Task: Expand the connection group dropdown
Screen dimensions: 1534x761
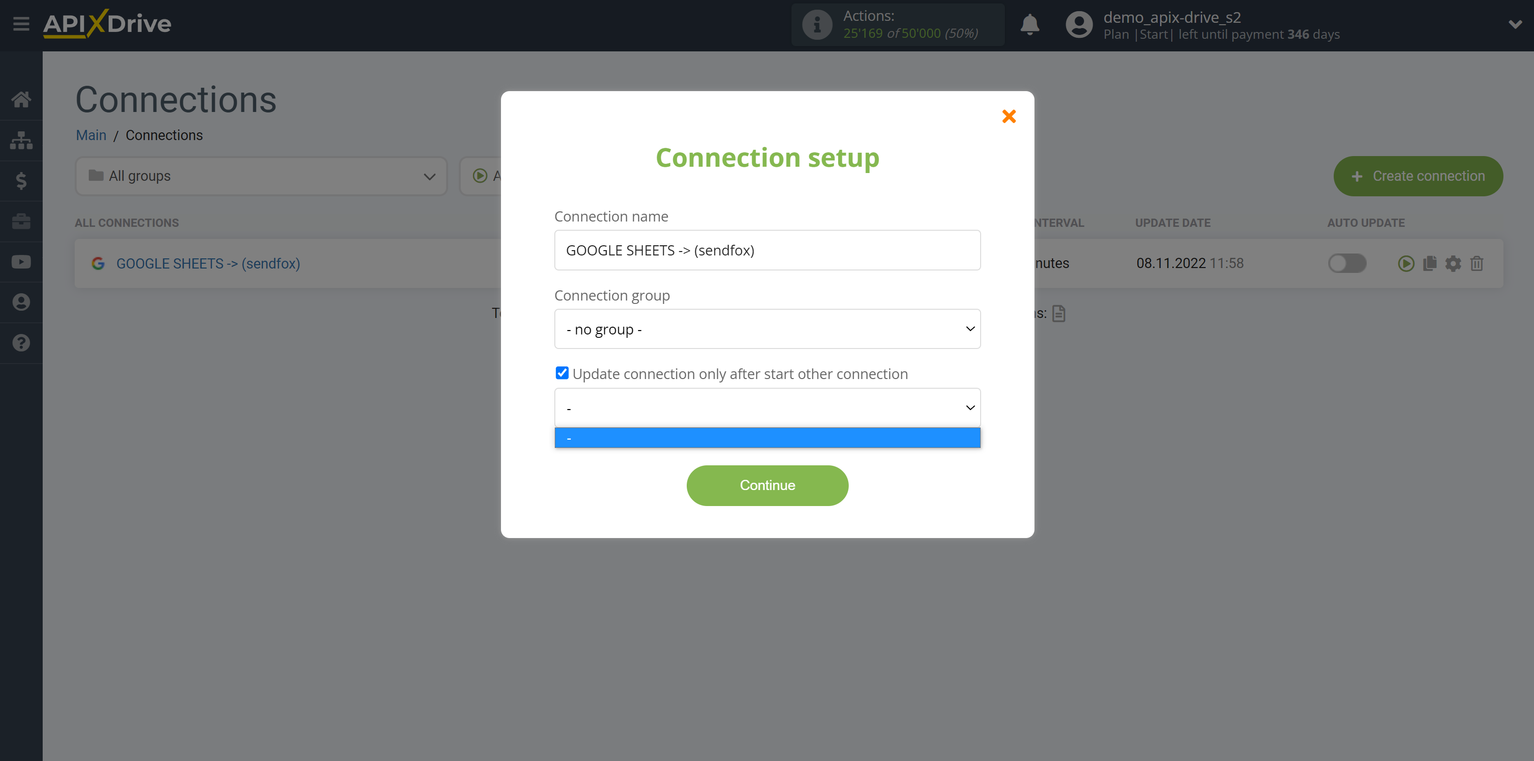Action: tap(767, 329)
